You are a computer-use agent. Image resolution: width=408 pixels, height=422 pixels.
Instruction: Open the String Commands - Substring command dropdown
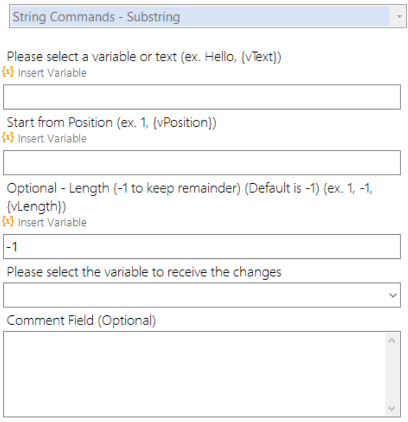[207, 16]
